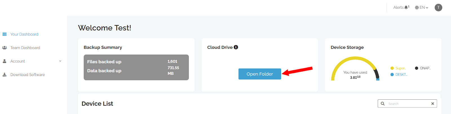This screenshot has height=114, width=451.
Task: Select the Account person icon in sidebar
Action: (x=5, y=61)
